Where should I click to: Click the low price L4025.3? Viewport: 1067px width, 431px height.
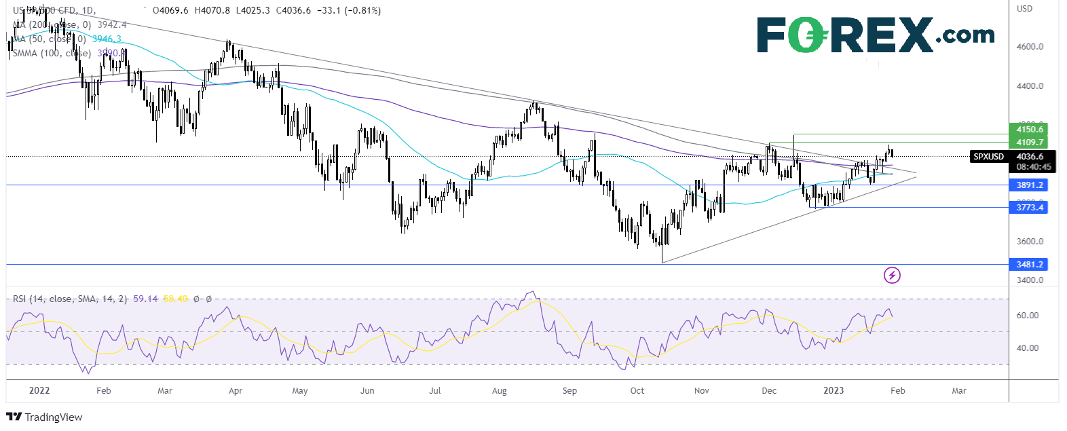pyautogui.click(x=252, y=11)
